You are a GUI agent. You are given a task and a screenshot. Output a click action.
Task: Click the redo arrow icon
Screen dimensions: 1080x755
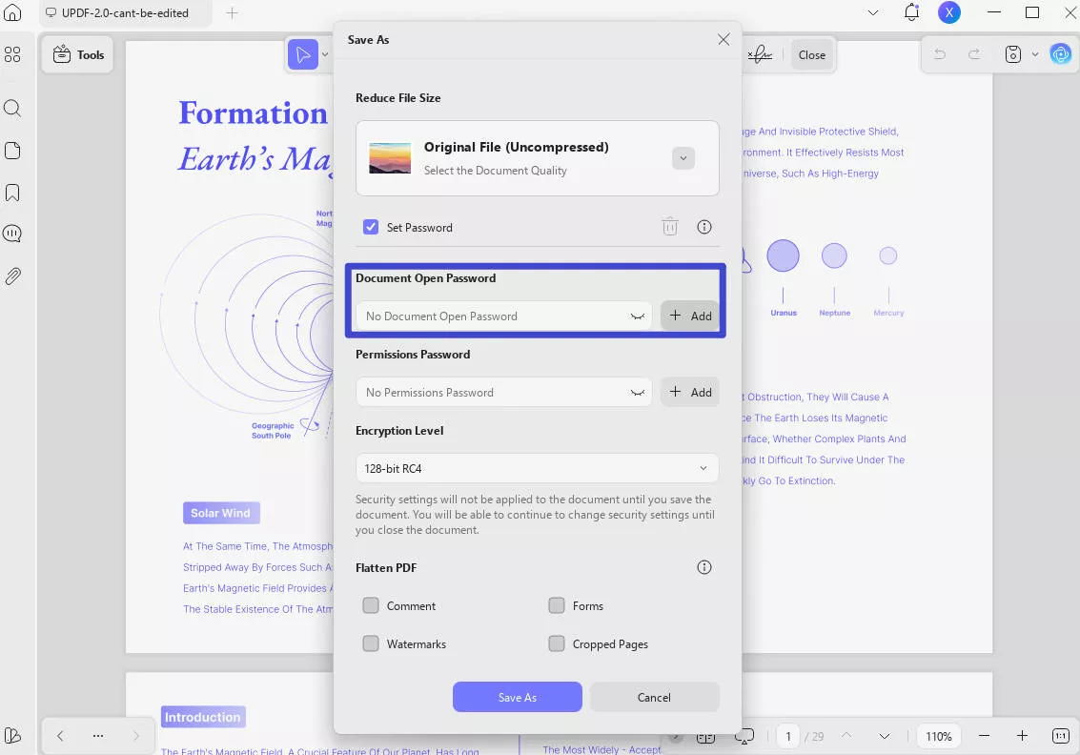tap(974, 54)
